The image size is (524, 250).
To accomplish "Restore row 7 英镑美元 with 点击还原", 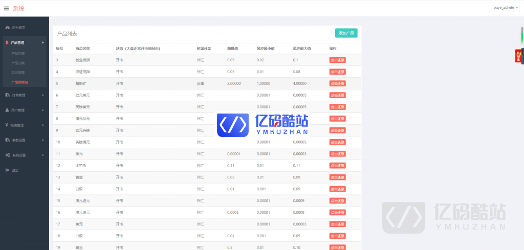I will tap(338, 107).
